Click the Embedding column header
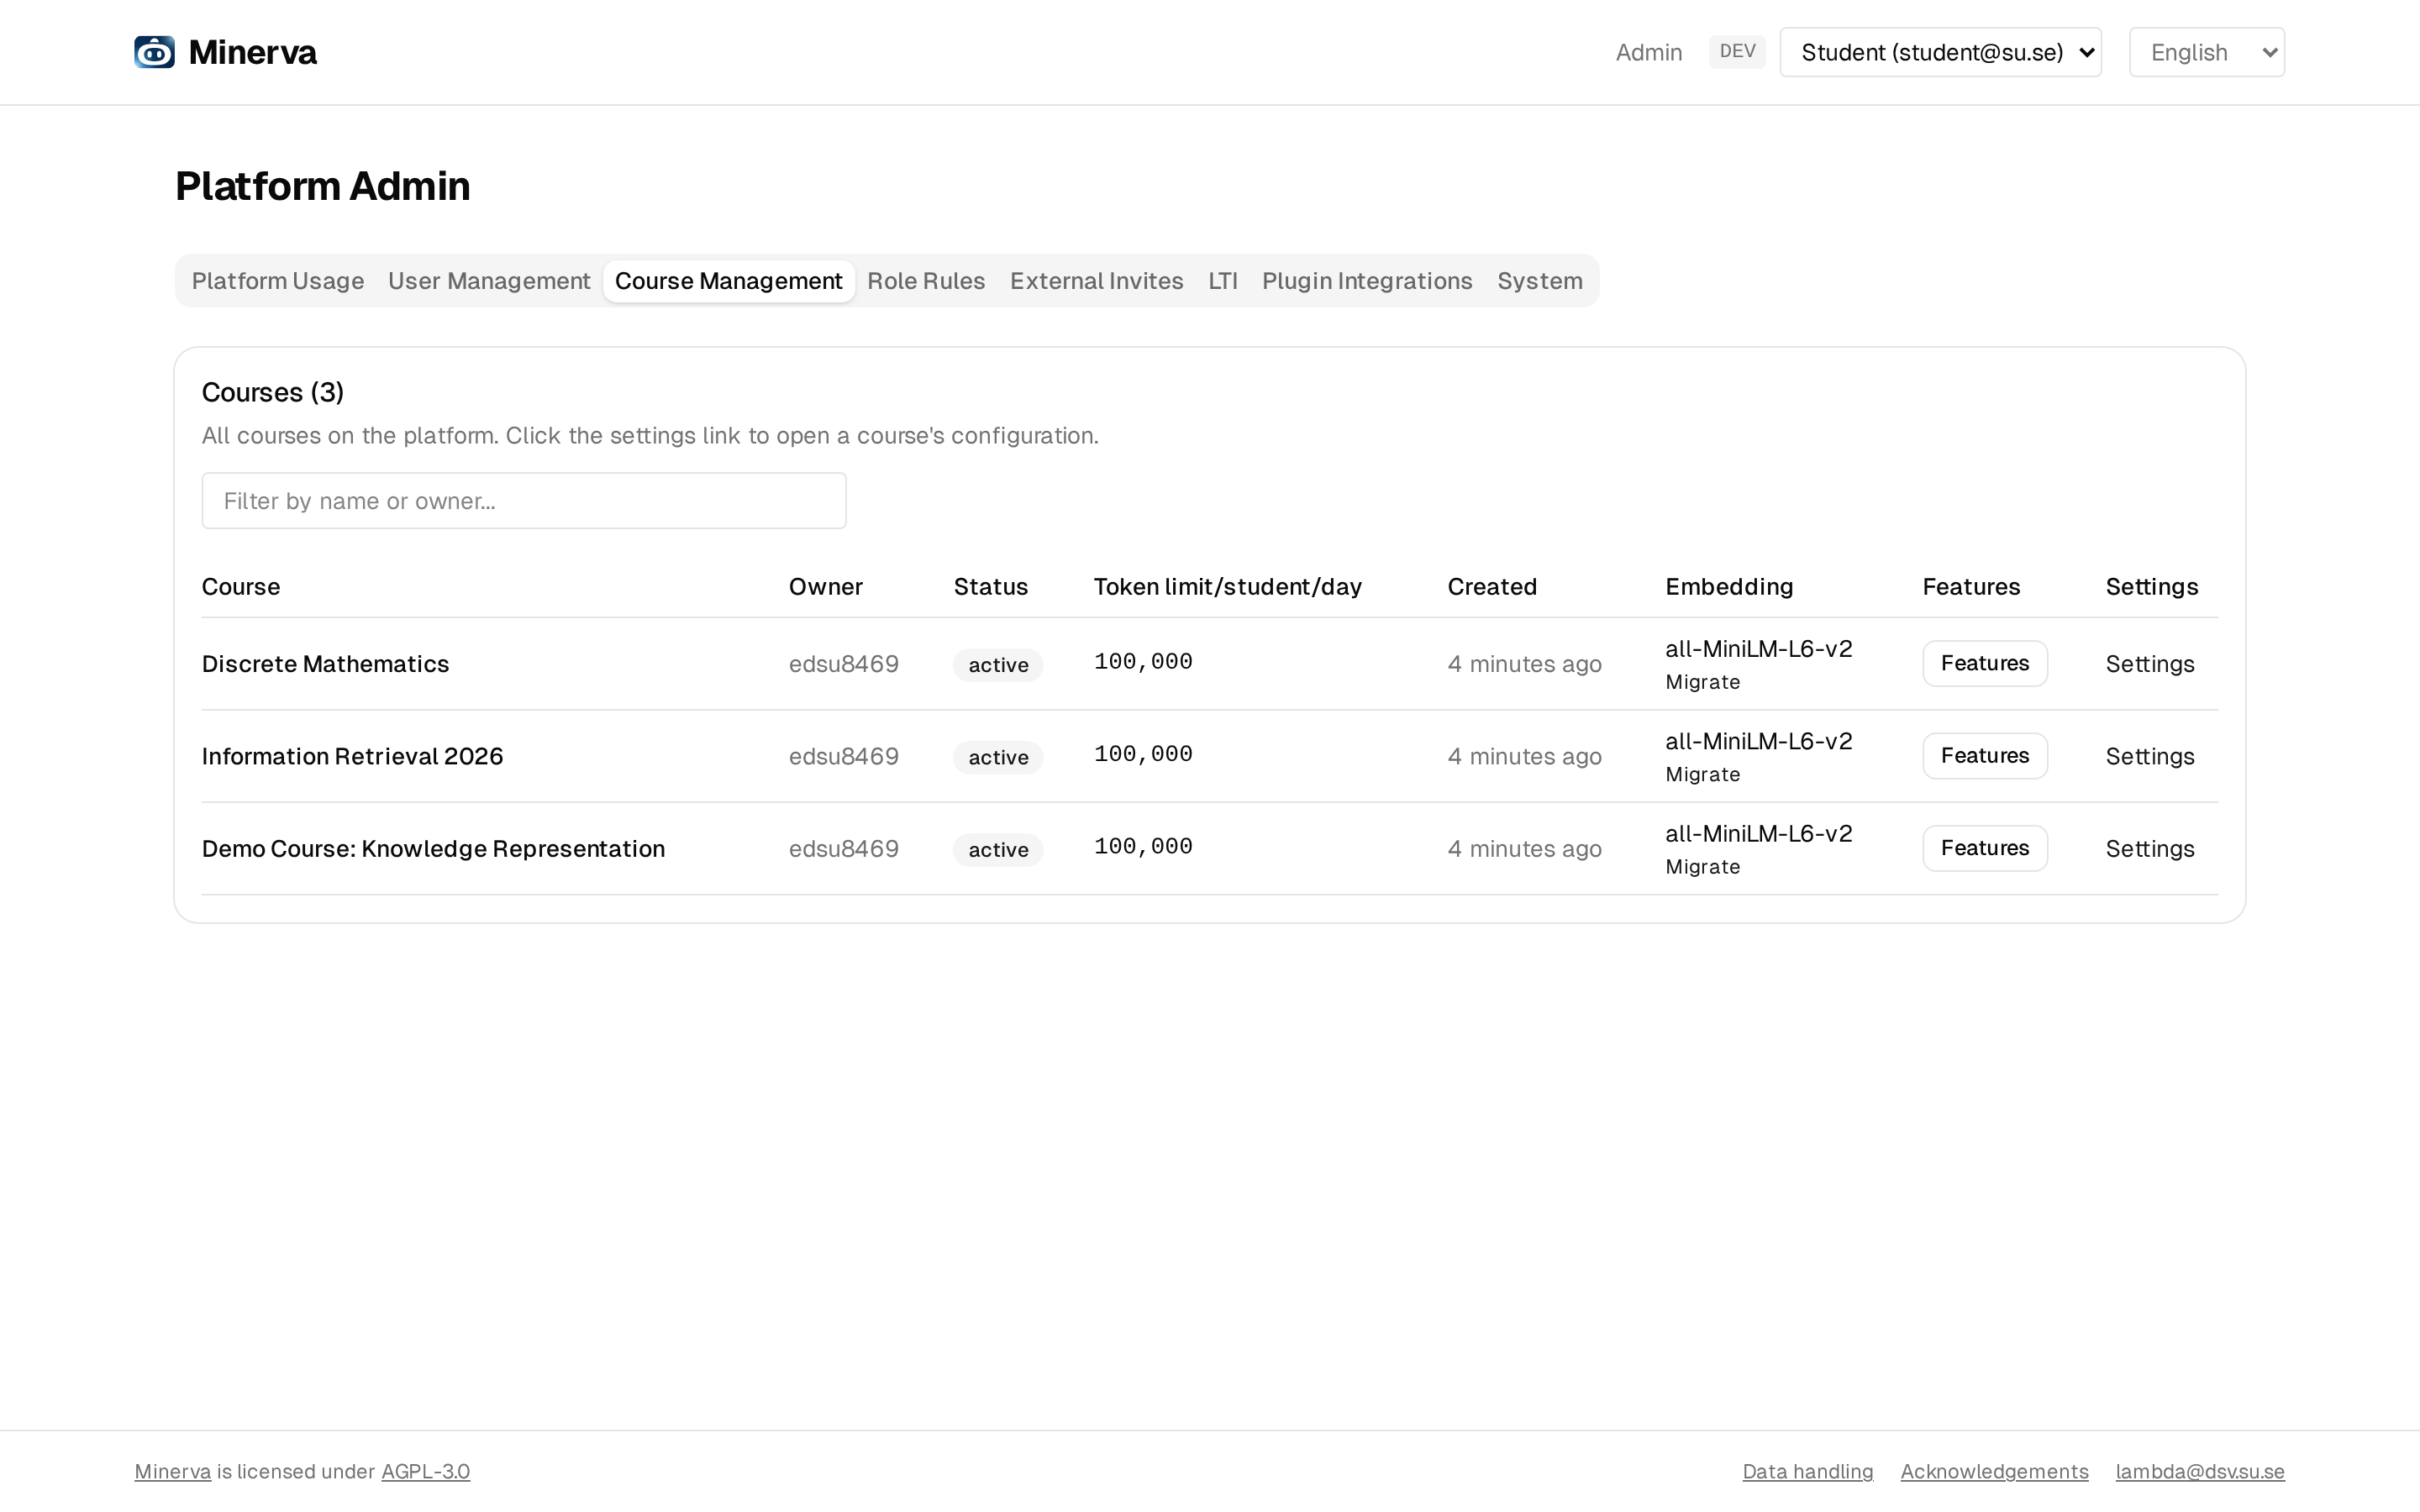This screenshot has height=1512, width=2420. (x=1729, y=587)
